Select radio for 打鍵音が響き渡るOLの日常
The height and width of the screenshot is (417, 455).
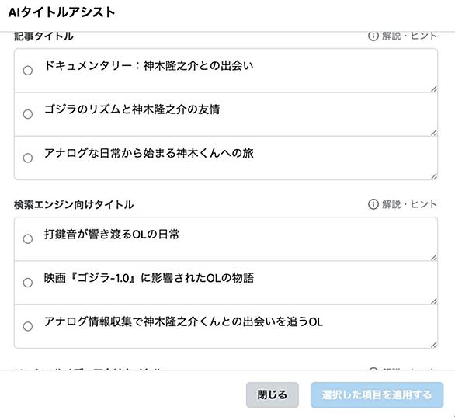point(28,239)
